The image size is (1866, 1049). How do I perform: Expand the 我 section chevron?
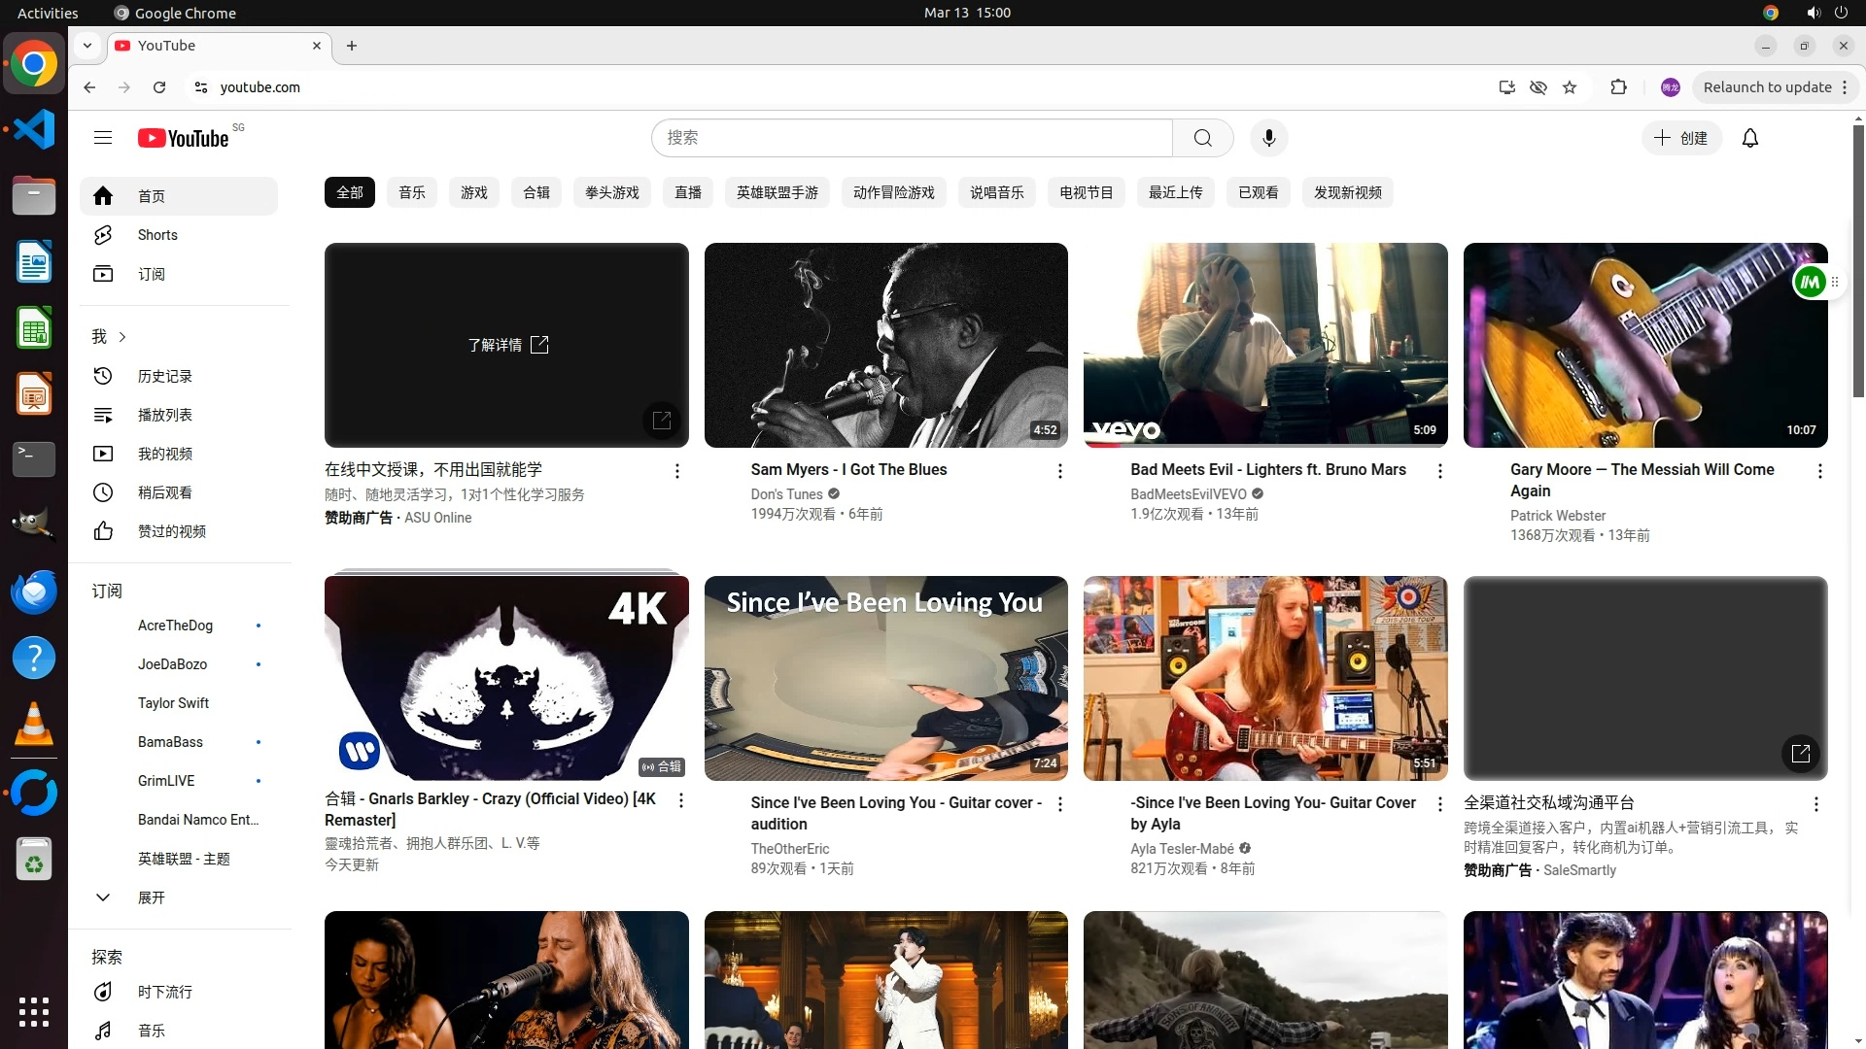(x=122, y=337)
